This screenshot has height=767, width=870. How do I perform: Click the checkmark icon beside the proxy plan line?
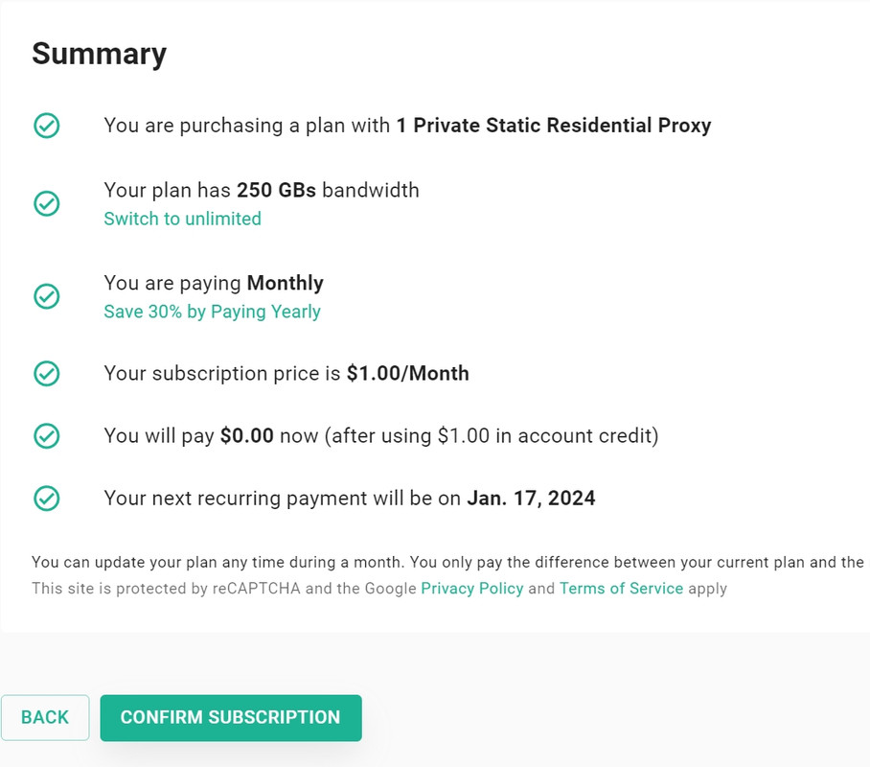pos(47,126)
